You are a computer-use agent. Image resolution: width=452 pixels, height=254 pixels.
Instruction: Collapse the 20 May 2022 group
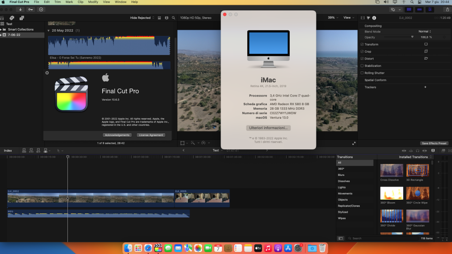click(x=48, y=31)
